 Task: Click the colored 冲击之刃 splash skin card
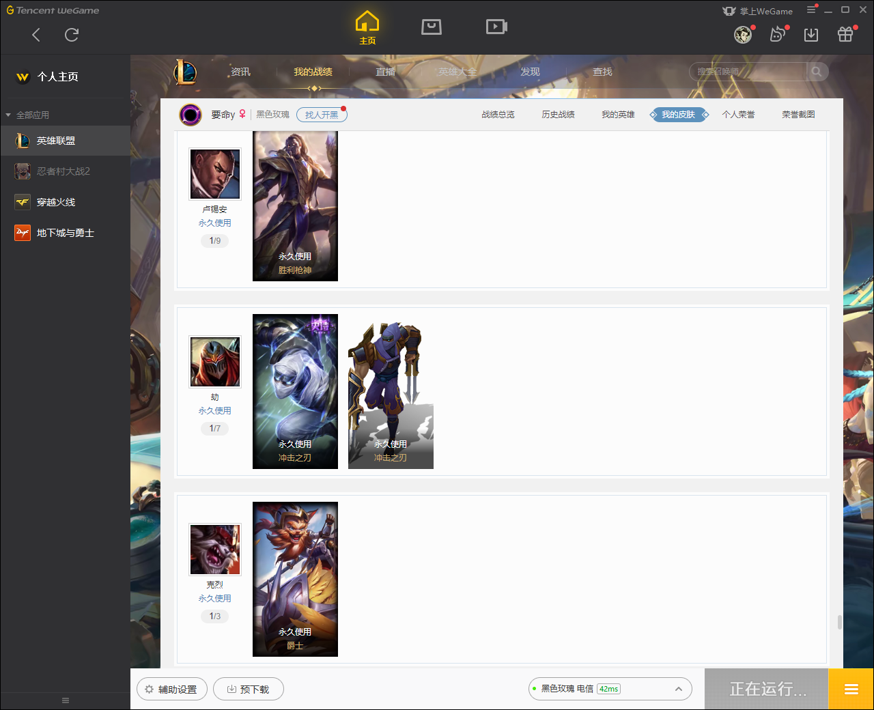tap(295, 391)
